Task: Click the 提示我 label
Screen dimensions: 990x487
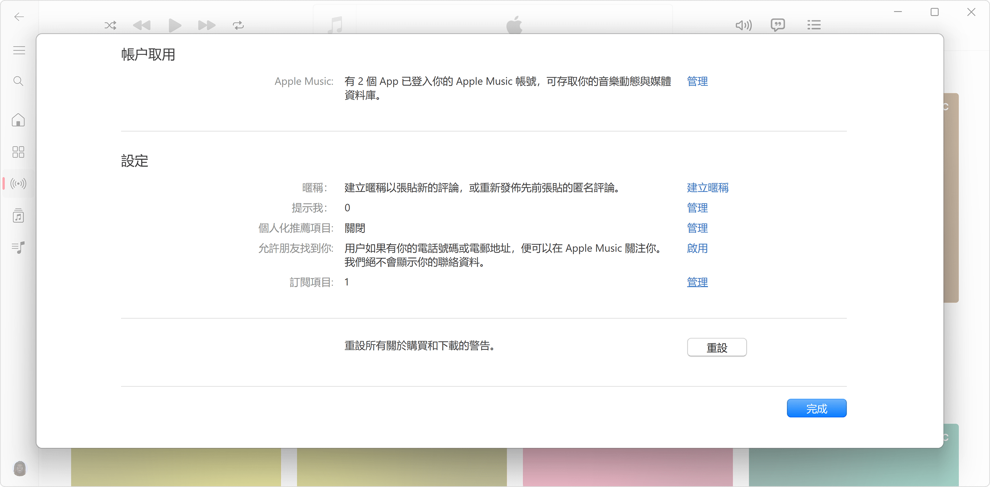Action: pyautogui.click(x=309, y=208)
